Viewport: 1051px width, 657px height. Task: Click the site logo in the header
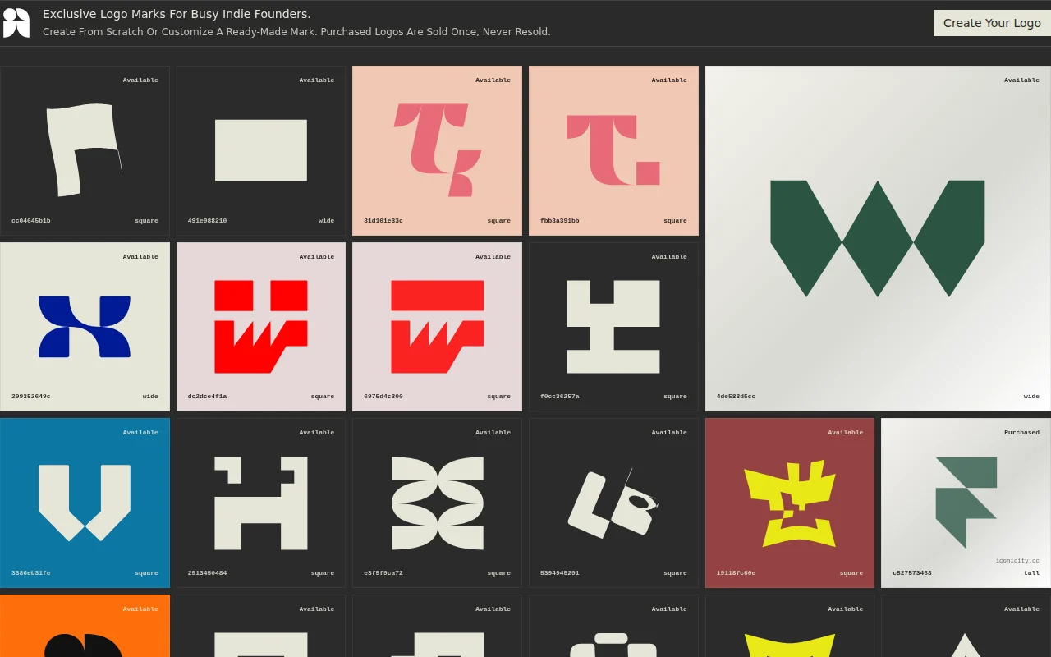[16, 23]
